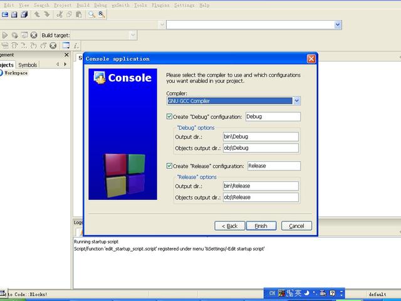The height and width of the screenshot is (301, 401).
Task: Click the Debug configuration name field
Action: (273, 117)
